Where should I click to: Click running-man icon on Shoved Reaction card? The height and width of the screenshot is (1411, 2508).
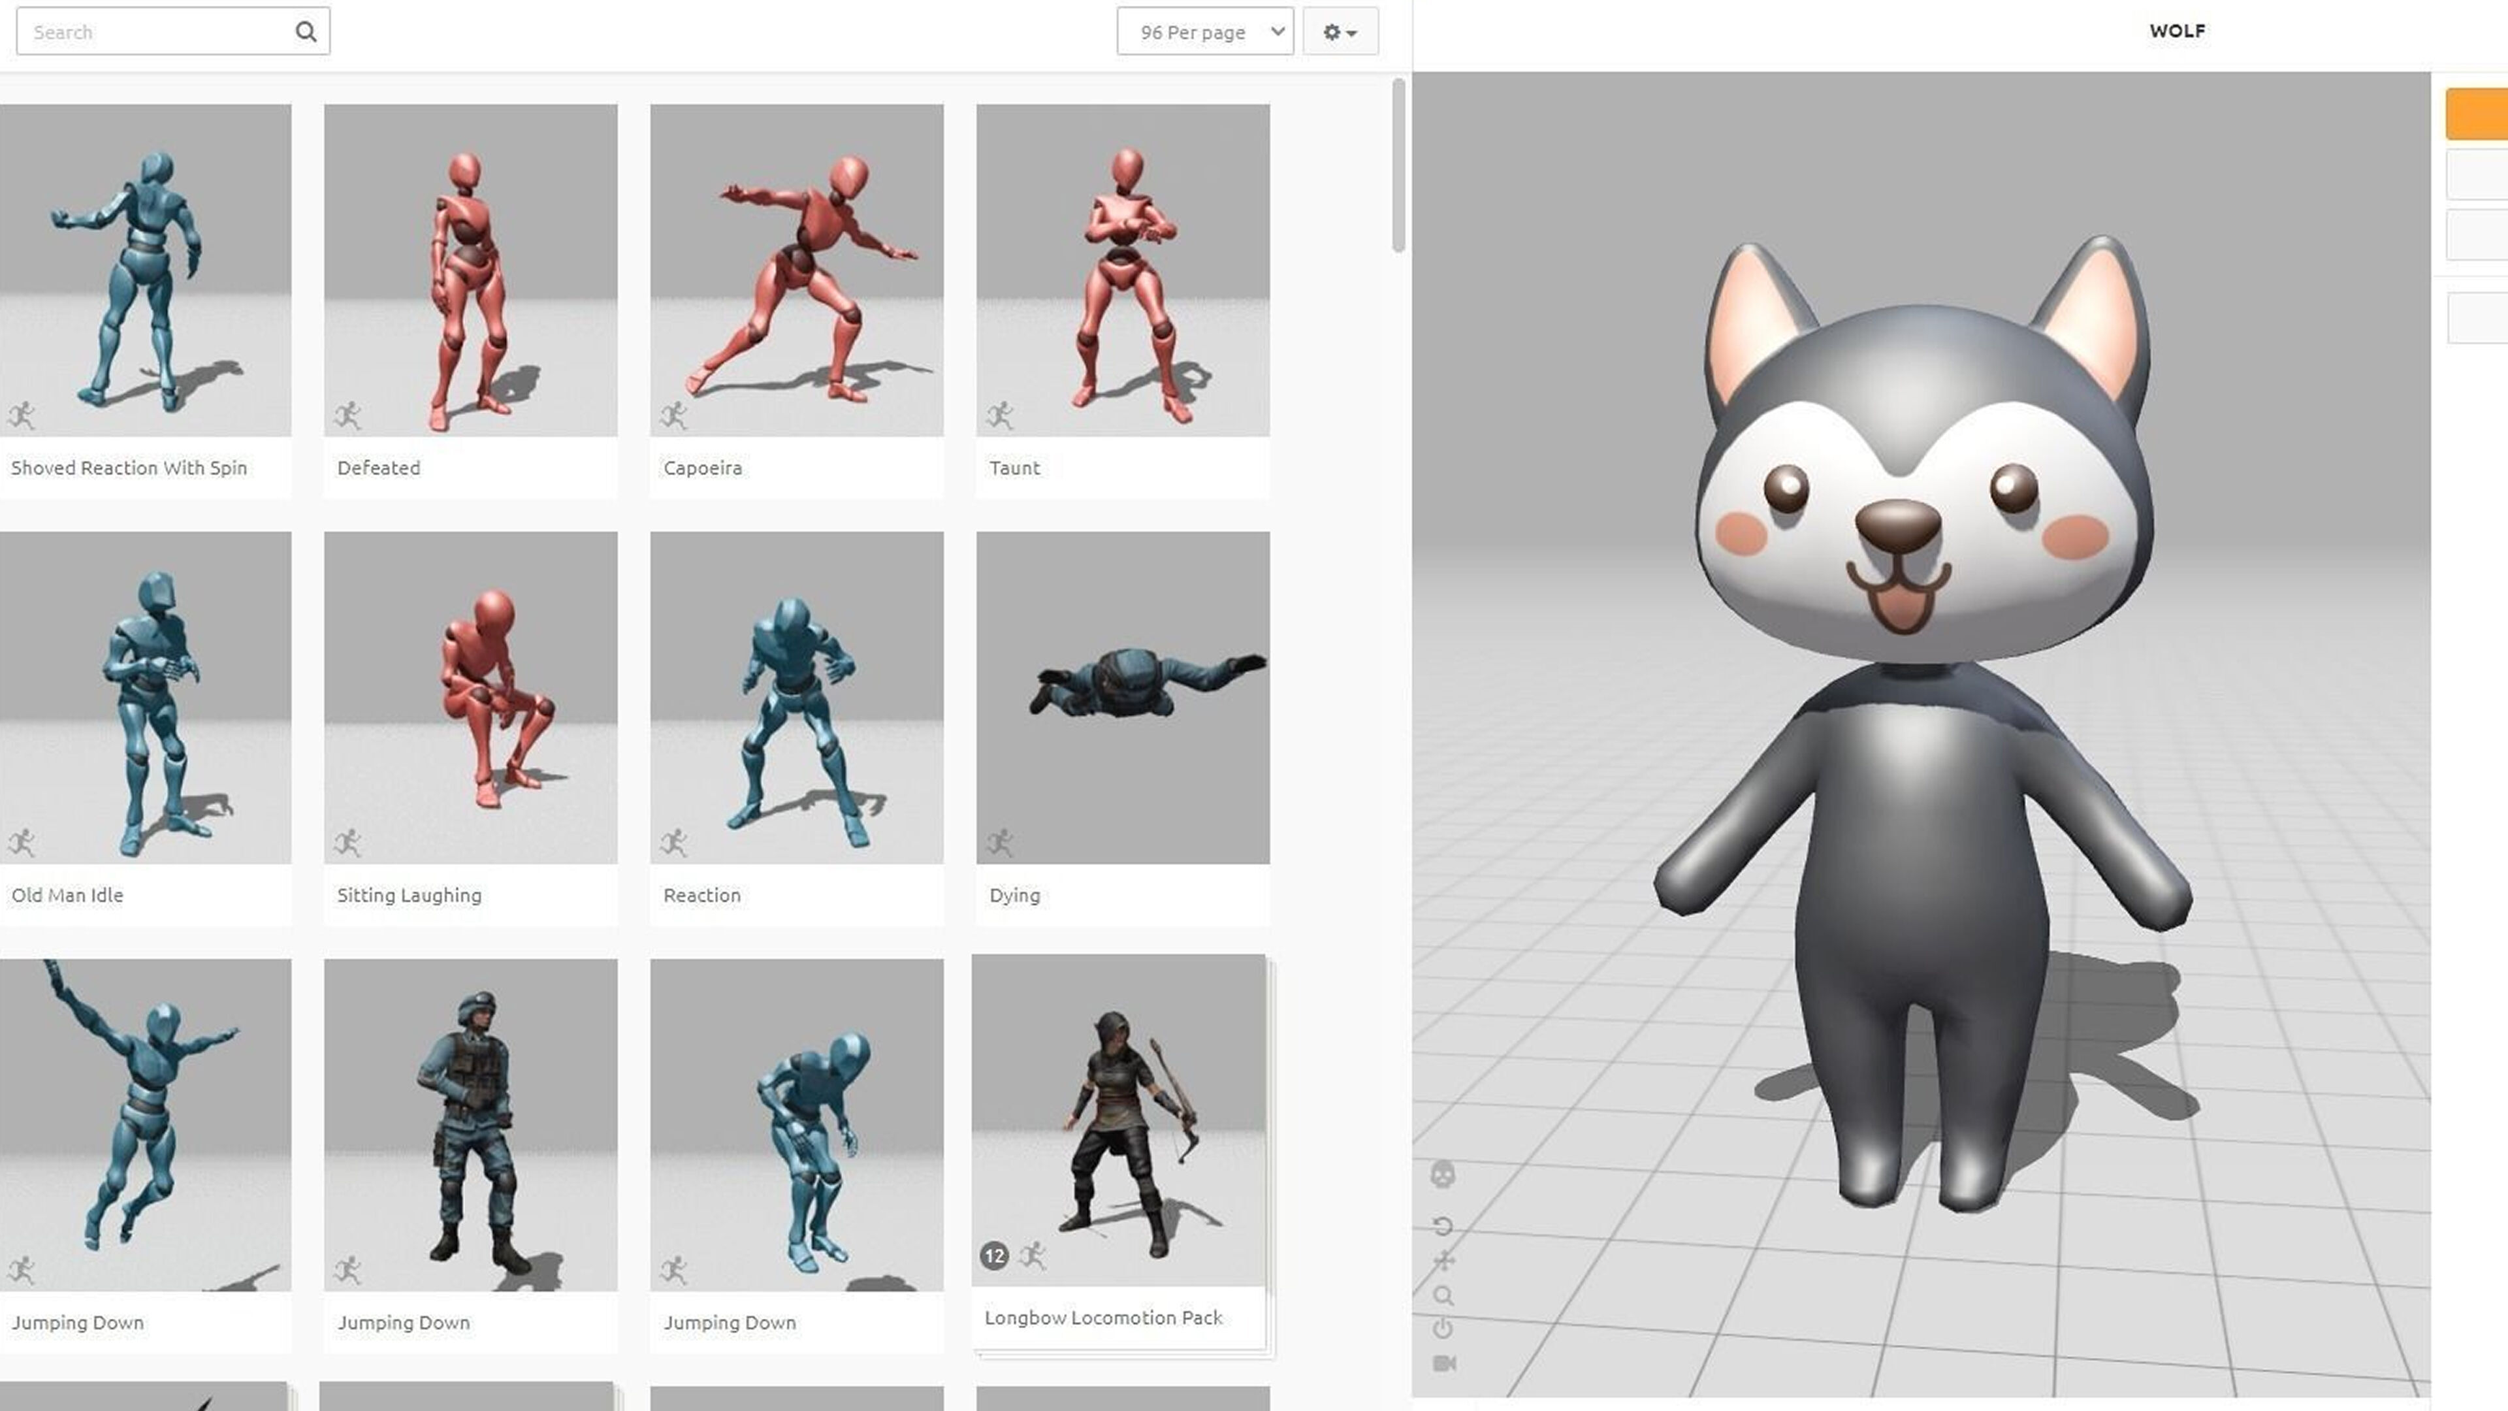point(22,416)
